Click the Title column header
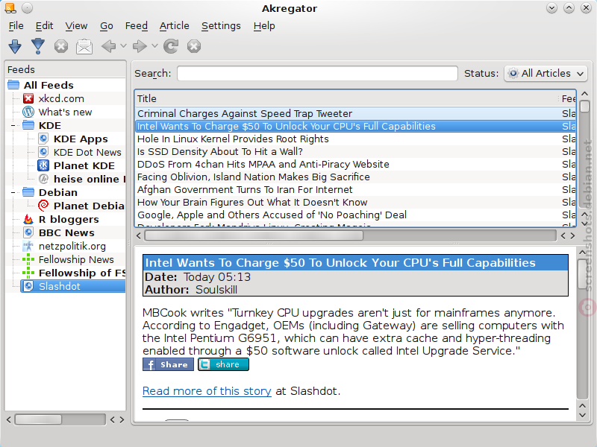The height and width of the screenshot is (447, 597). 346,99
